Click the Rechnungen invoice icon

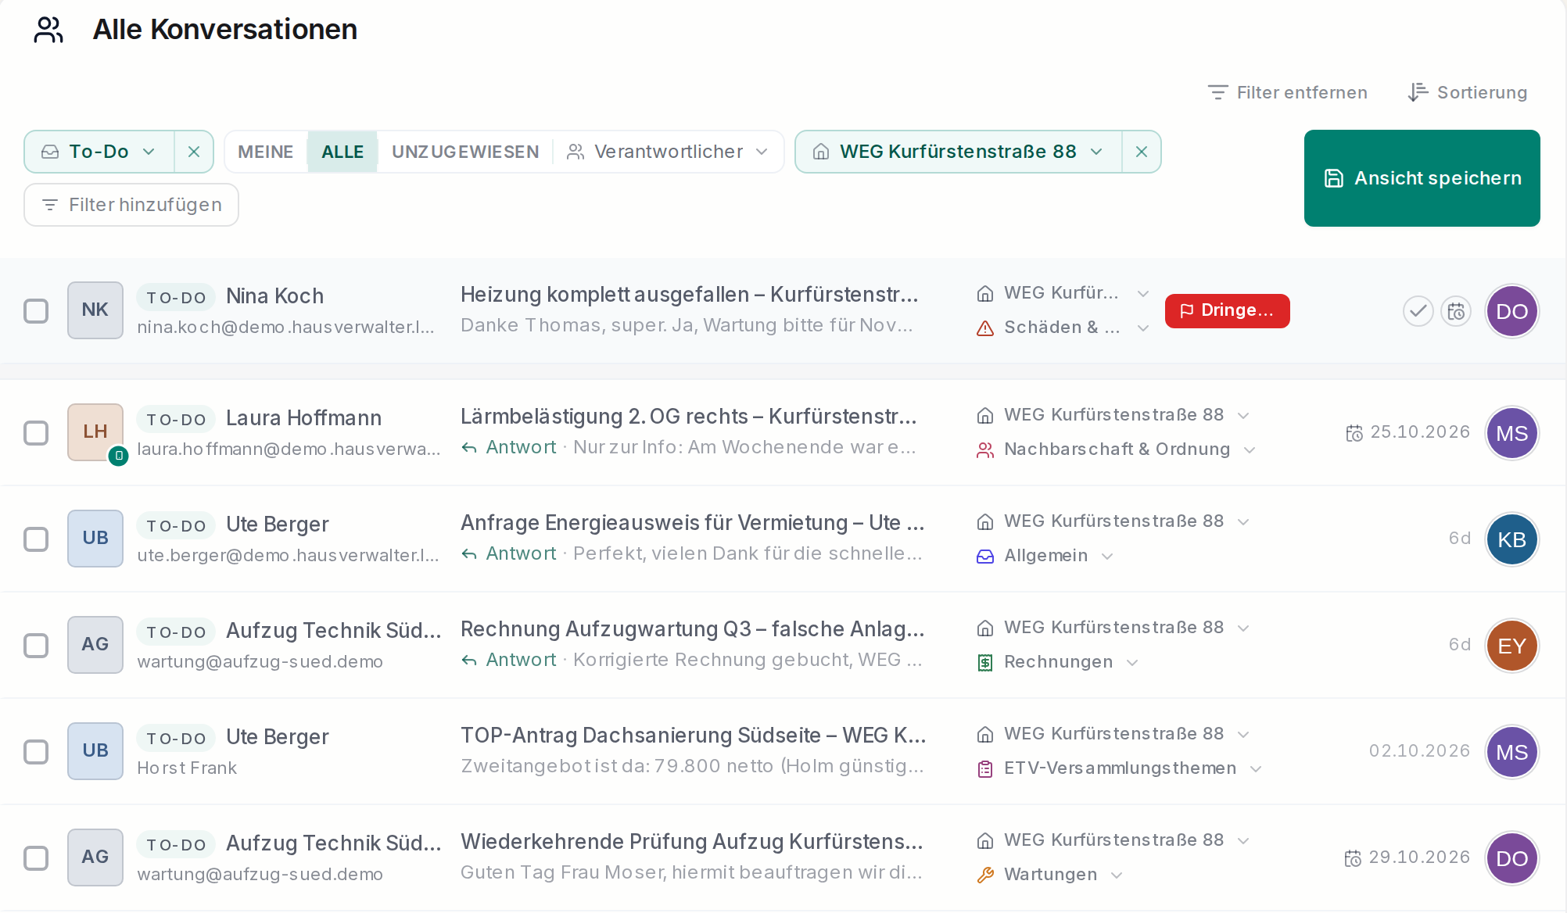point(985,663)
